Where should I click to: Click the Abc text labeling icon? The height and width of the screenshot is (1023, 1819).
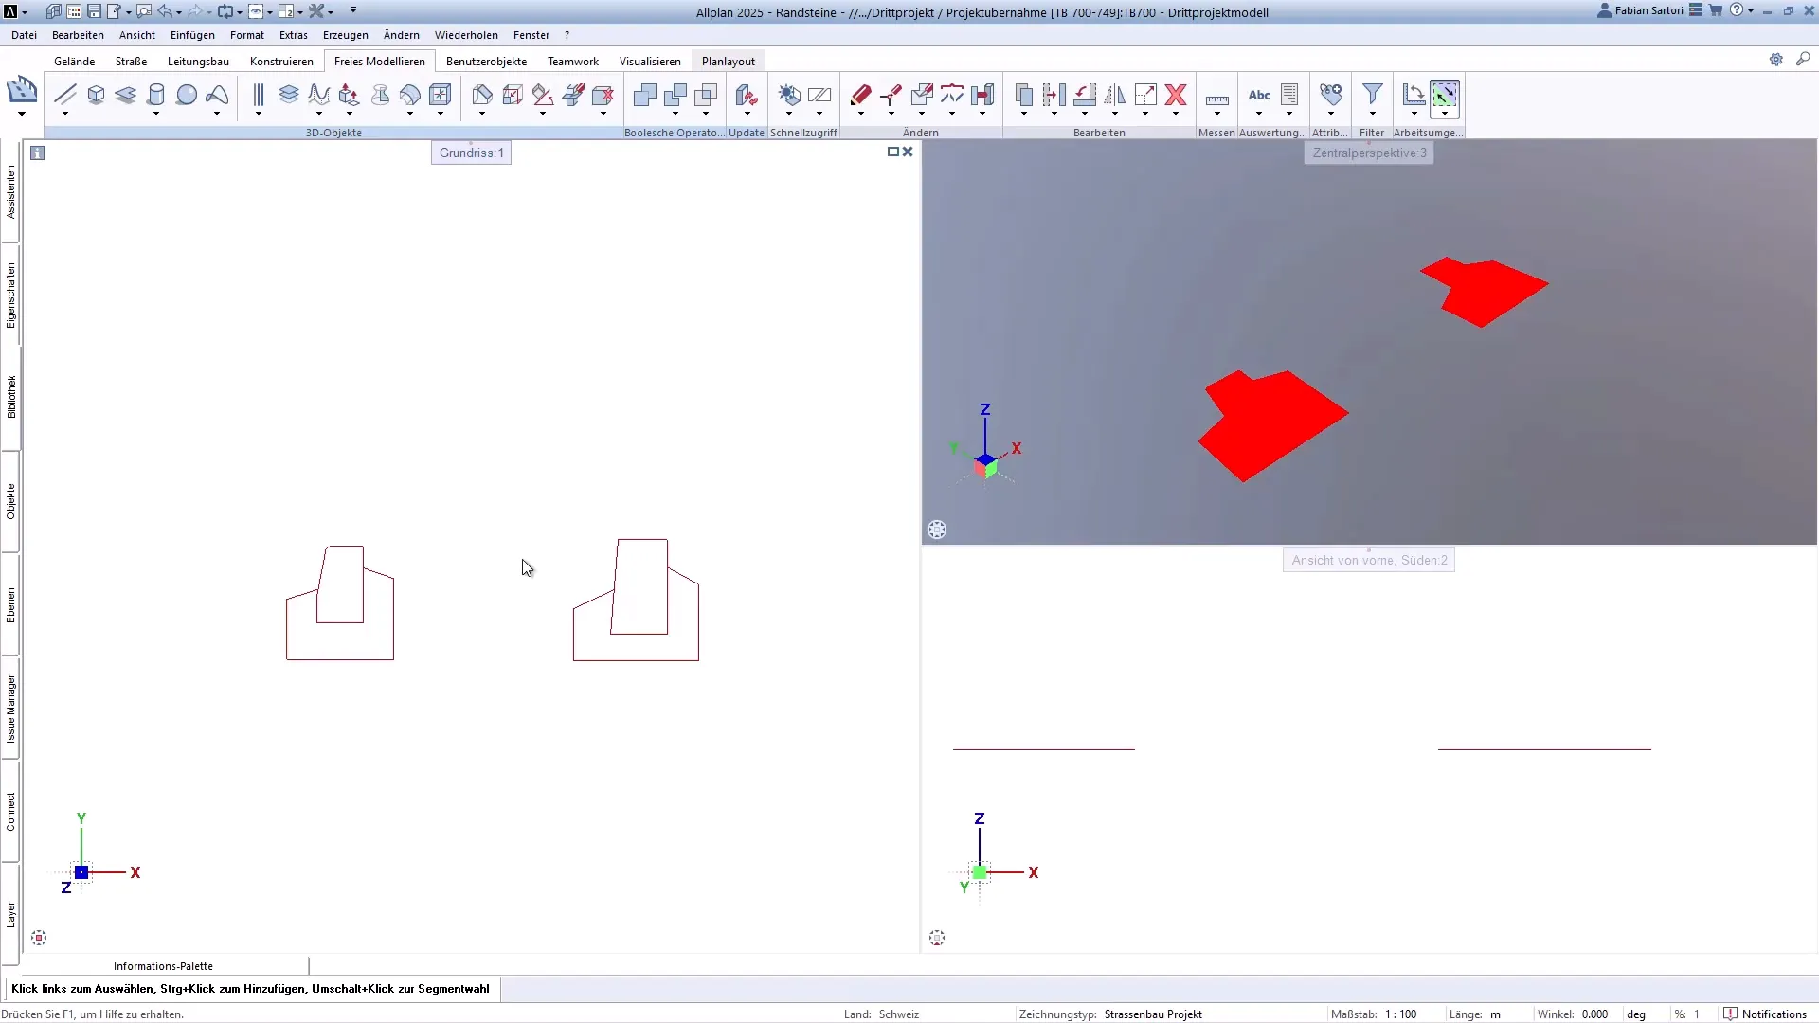(1259, 95)
